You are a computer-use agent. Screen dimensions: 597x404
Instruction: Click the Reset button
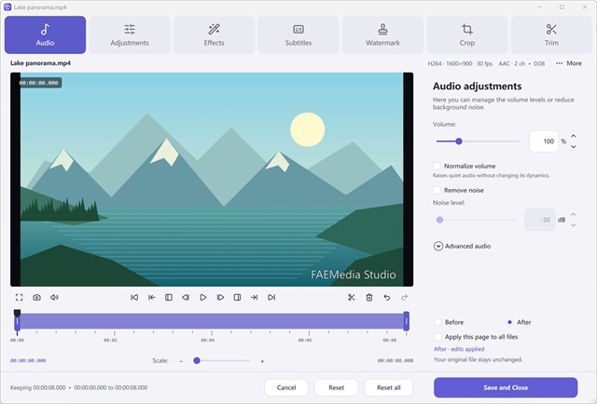coord(336,387)
